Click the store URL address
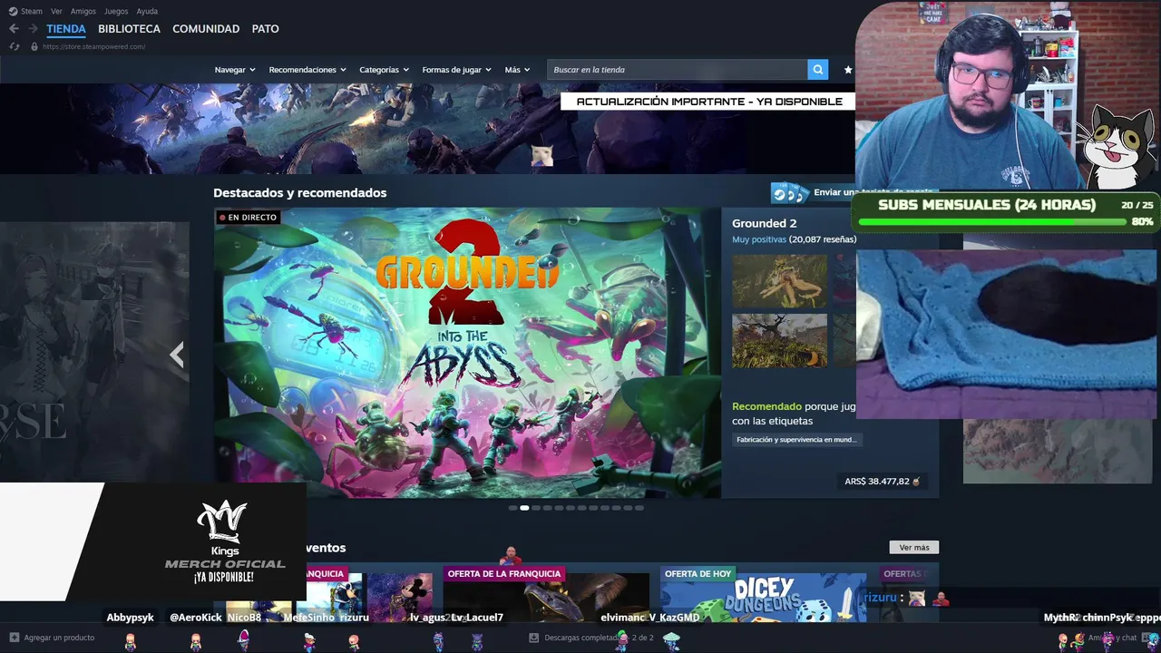 click(93, 46)
